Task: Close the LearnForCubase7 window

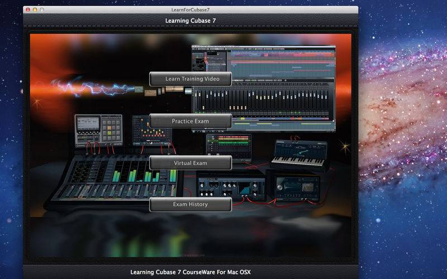Action: [28, 9]
